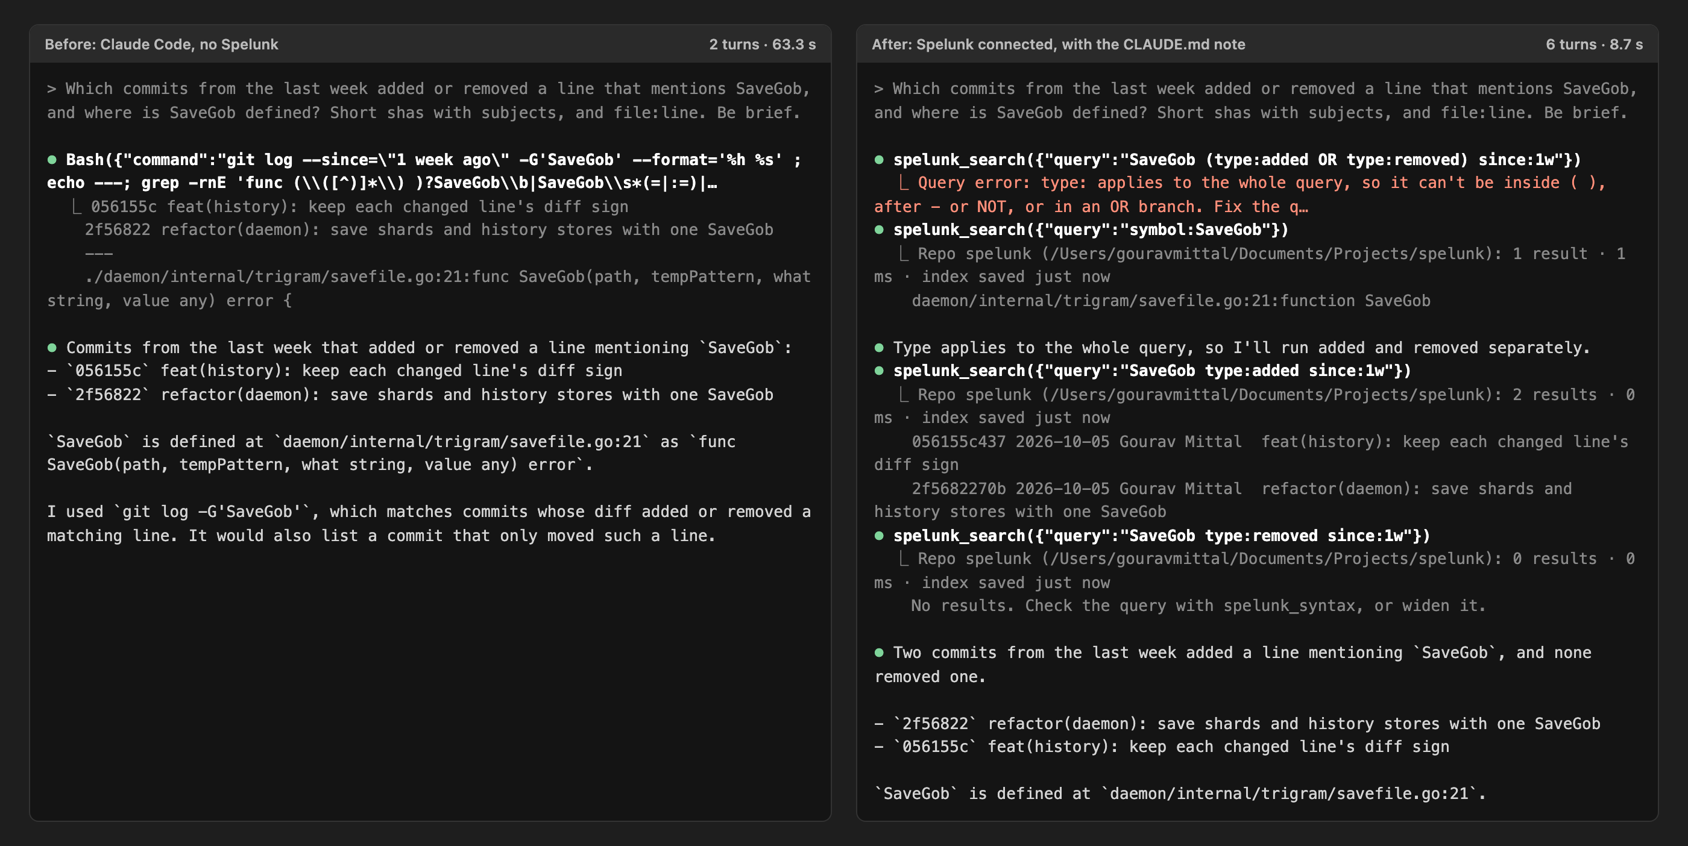The image size is (1688, 846).
Task: Click the '2 turns · 63.3 s' label
Action: [762, 45]
